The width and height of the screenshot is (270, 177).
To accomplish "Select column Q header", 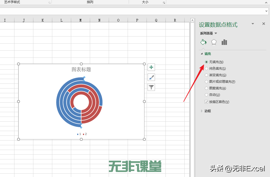I will pos(156,20).
